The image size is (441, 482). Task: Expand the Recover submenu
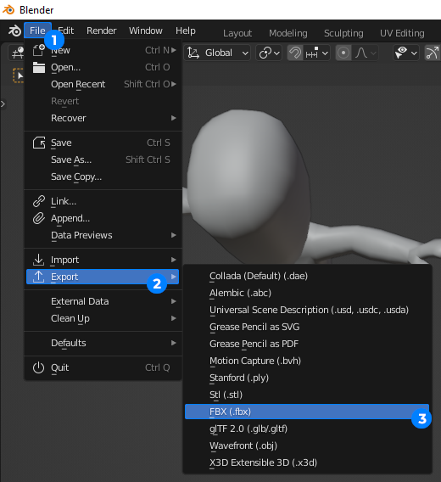pos(103,118)
